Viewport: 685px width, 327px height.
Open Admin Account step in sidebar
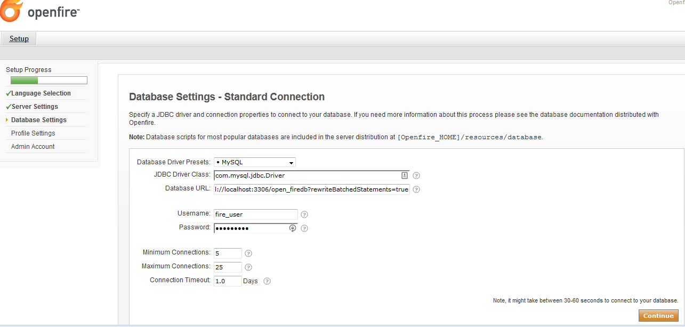point(33,147)
